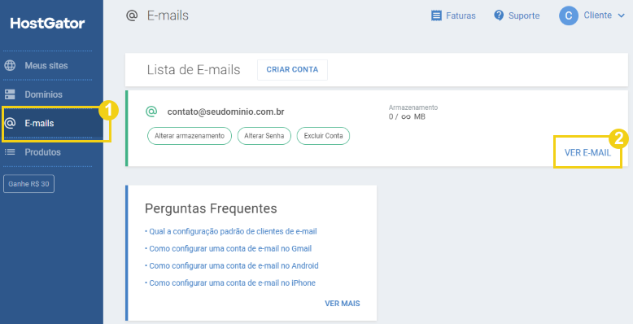Click the green @ icon next to contato@seudominio.com.br
Image resolution: width=633 pixels, height=324 pixels.
[151, 112]
